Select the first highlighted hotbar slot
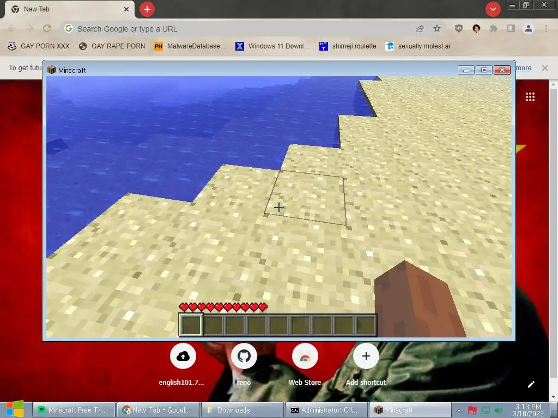558x418 pixels. coord(191,325)
